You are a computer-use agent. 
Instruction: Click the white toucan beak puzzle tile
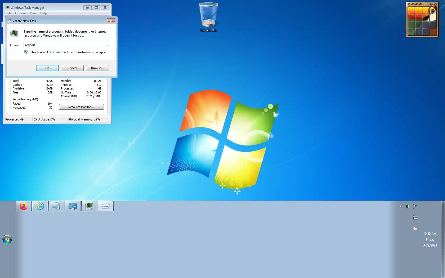pos(433,18)
